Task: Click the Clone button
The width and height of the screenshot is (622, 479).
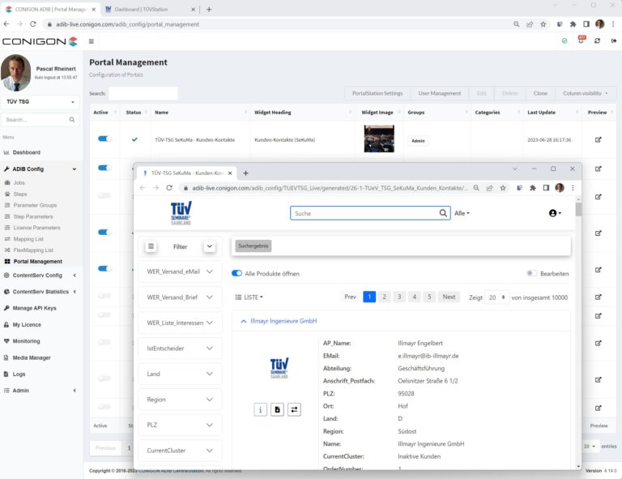Action: (540, 93)
